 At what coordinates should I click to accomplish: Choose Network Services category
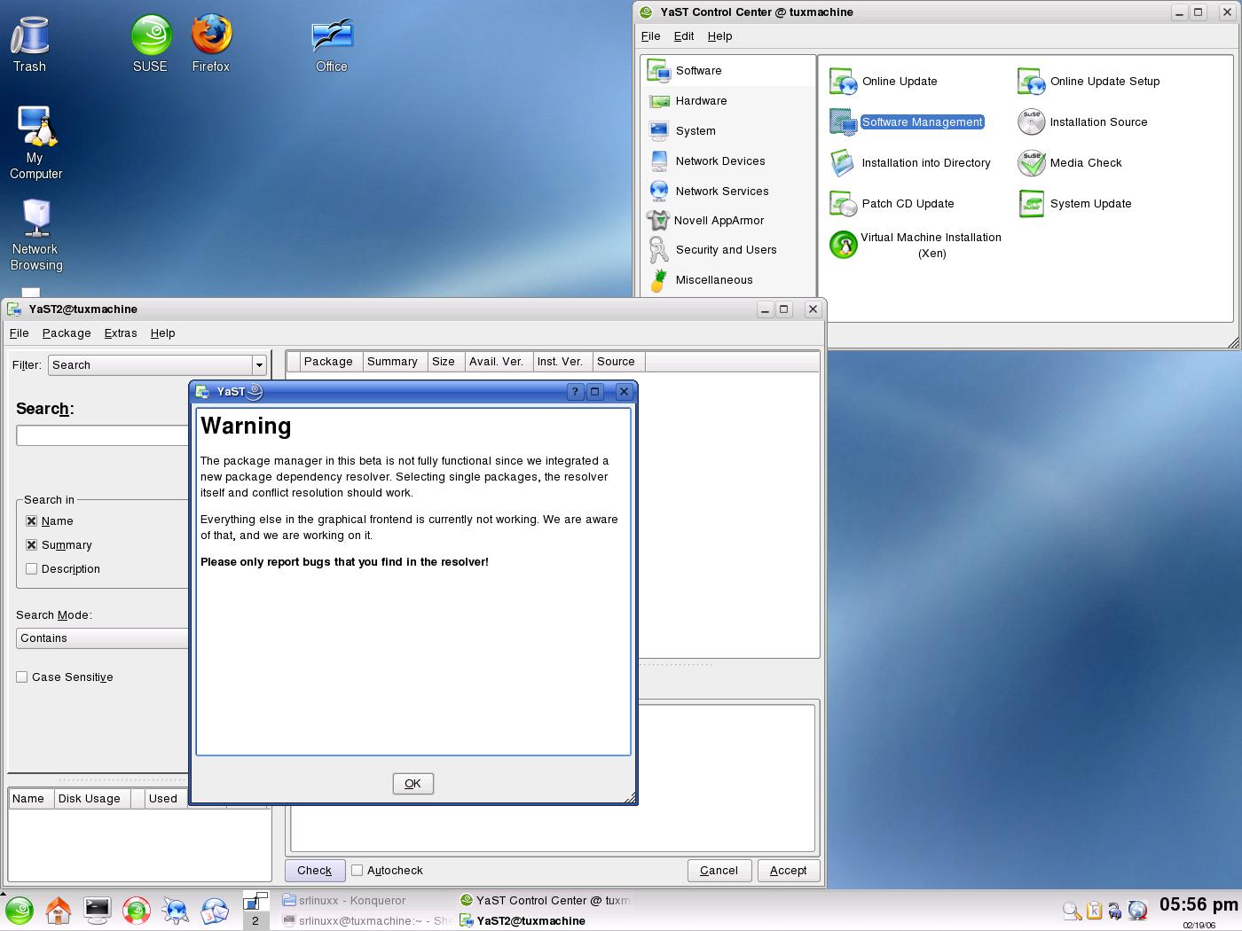[x=728, y=192]
